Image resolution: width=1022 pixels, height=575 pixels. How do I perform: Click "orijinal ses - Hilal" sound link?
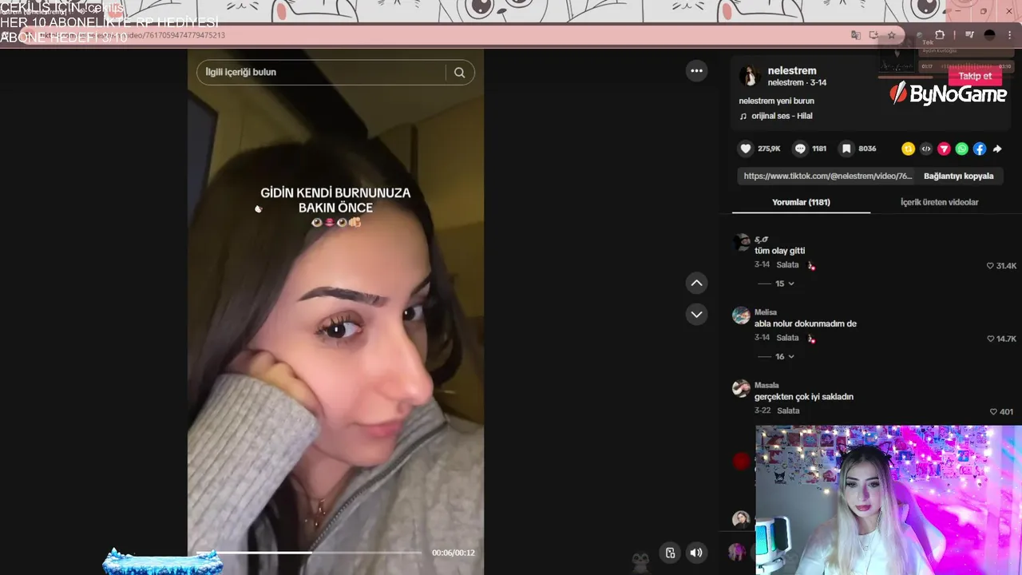coord(782,116)
